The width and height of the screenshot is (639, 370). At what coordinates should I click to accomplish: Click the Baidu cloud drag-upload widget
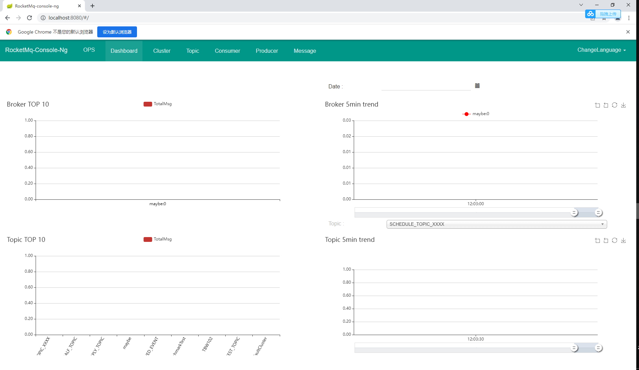603,14
